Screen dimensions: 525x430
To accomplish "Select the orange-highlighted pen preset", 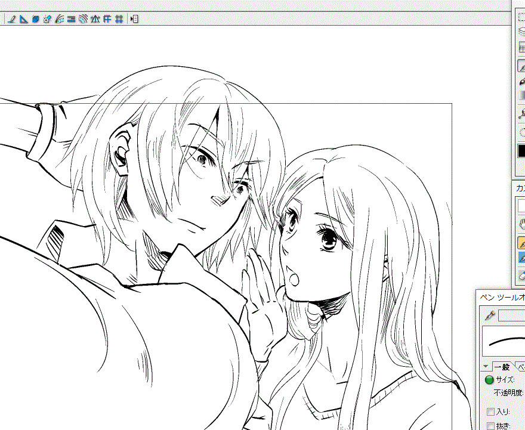I will tap(521, 243).
